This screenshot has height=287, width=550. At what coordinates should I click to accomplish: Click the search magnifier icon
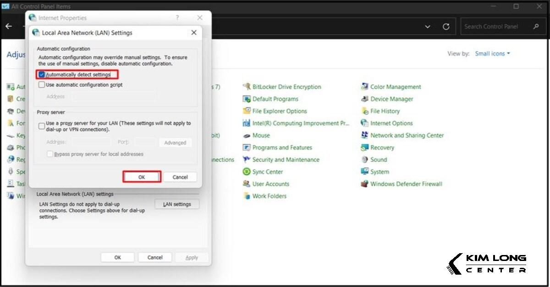(x=536, y=27)
